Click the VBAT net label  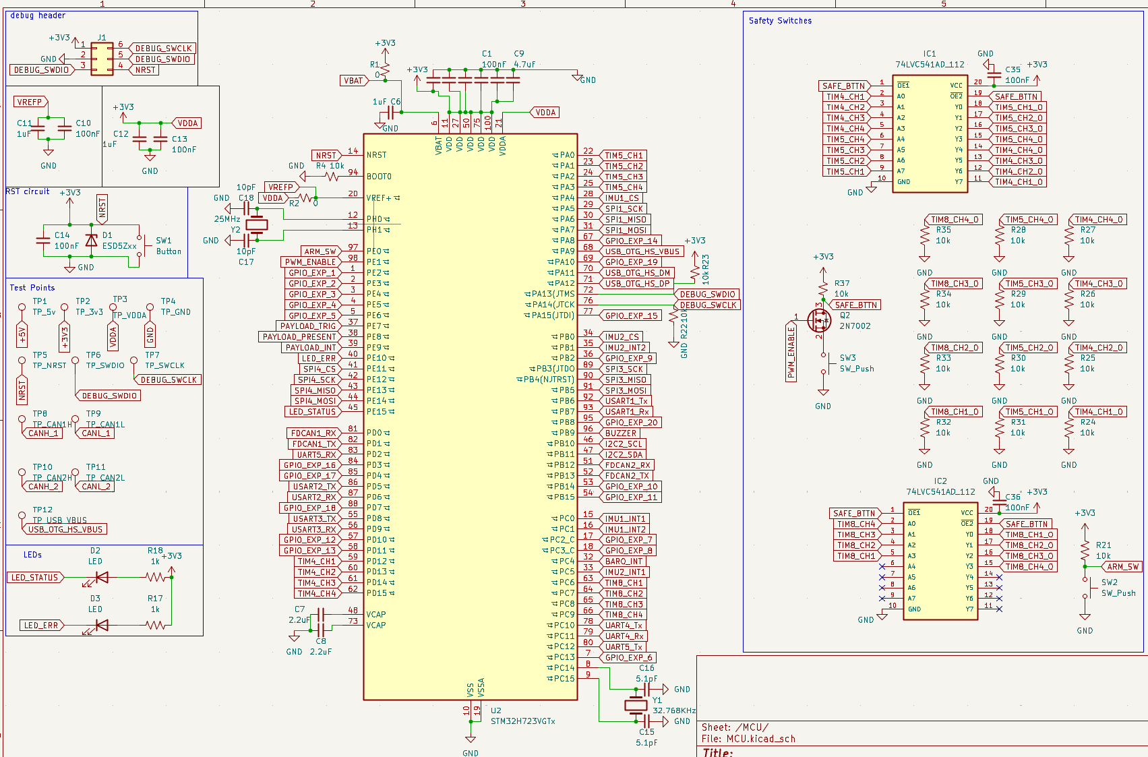[x=354, y=80]
